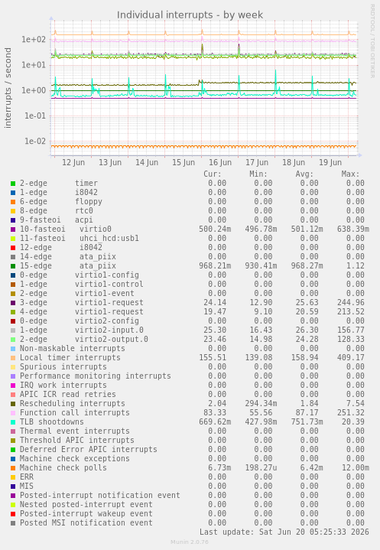This screenshot has height=550, width=380.
Task: Click the '1e-02' y-axis tick label
Action: (x=35, y=142)
